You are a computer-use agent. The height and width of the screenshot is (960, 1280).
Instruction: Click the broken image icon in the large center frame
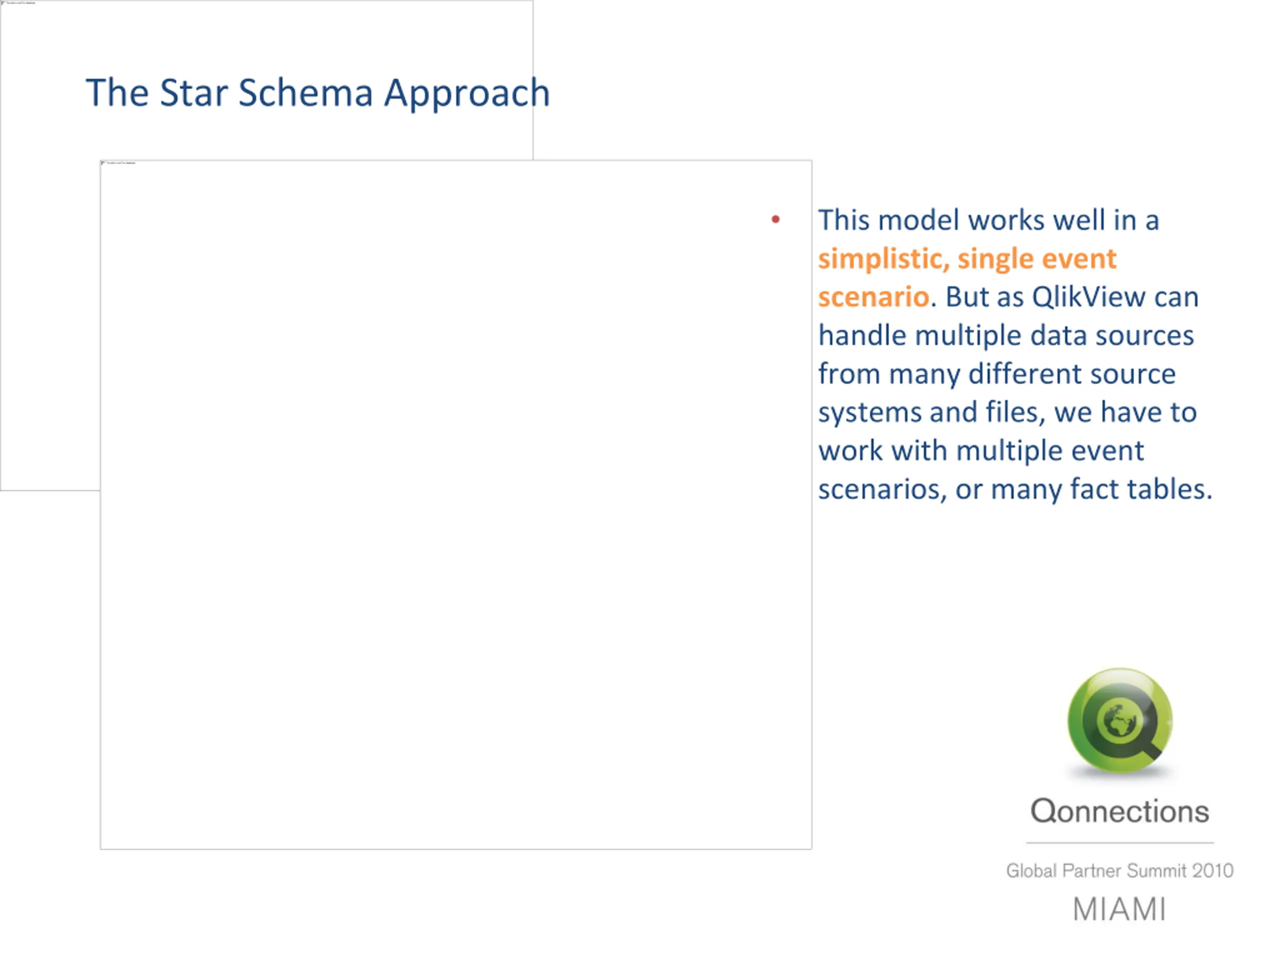[x=103, y=163]
